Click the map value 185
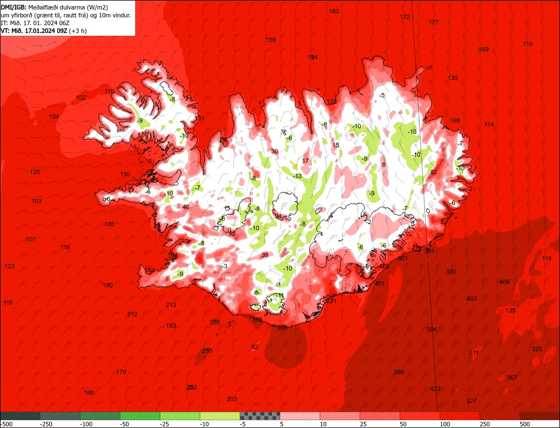 point(109,224)
